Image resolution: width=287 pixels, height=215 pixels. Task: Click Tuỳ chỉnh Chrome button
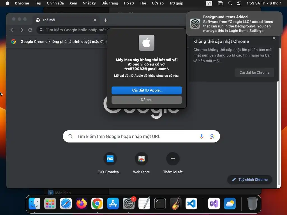click(250, 180)
